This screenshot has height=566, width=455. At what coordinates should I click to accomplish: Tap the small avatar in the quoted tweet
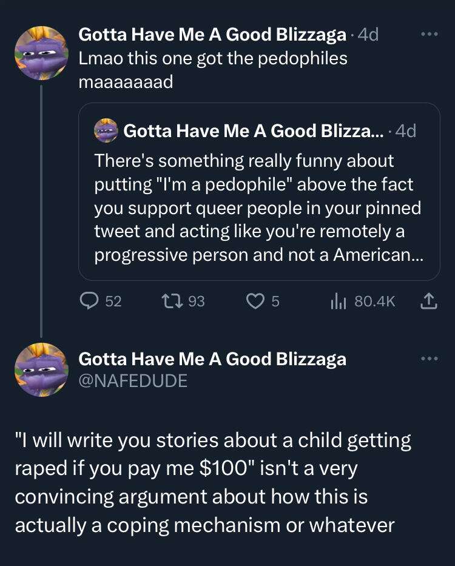[105, 130]
